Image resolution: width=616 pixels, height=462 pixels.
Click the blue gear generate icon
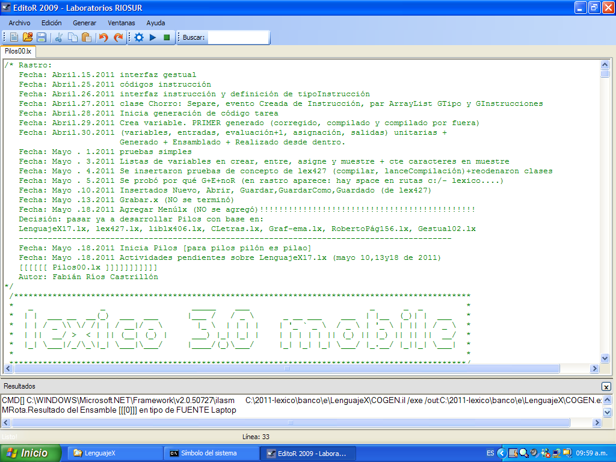tap(139, 37)
